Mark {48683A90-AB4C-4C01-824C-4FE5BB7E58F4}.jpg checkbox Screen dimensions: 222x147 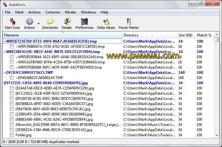[12, 119]
